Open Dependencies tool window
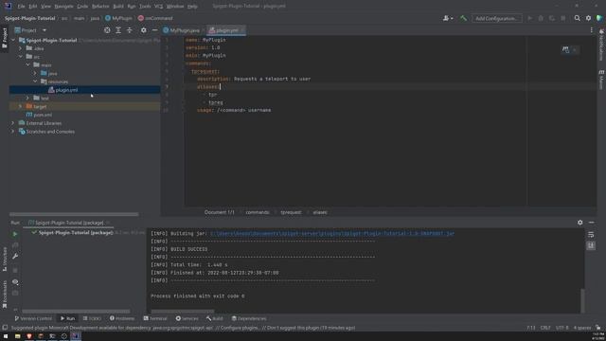 click(x=249, y=318)
